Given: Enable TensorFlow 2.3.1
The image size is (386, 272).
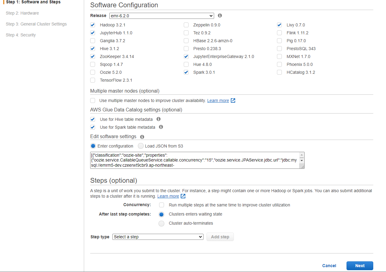Looking at the screenshot, I should (93, 80).
